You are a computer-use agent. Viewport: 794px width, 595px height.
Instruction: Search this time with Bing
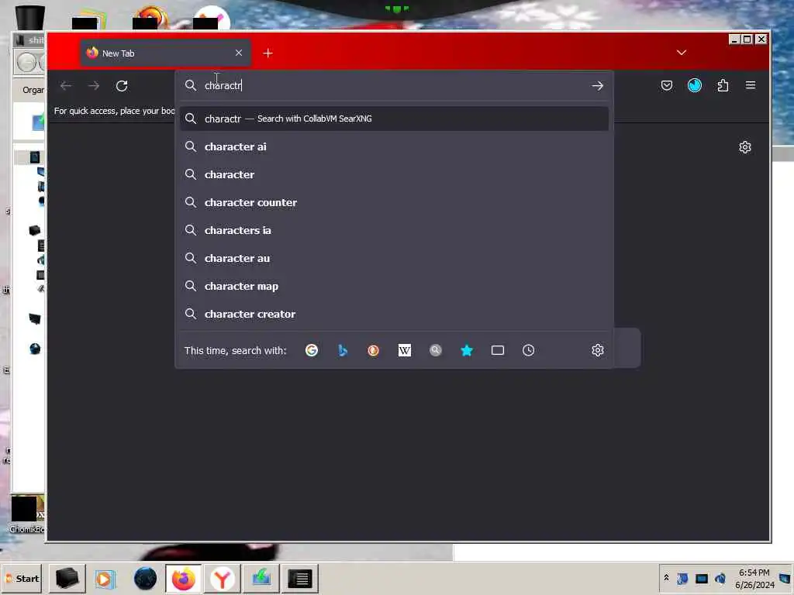click(x=343, y=350)
